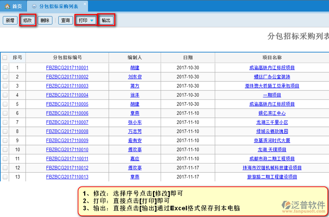Check the checkbox for row 1
The image size is (329, 217).
click(5, 68)
